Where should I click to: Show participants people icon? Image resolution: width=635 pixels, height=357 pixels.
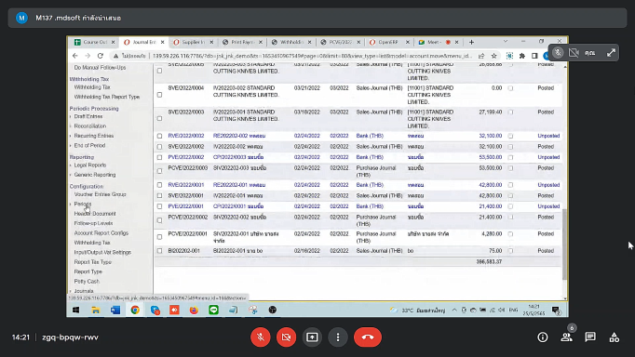pyautogui.click(x=566, y=337)
